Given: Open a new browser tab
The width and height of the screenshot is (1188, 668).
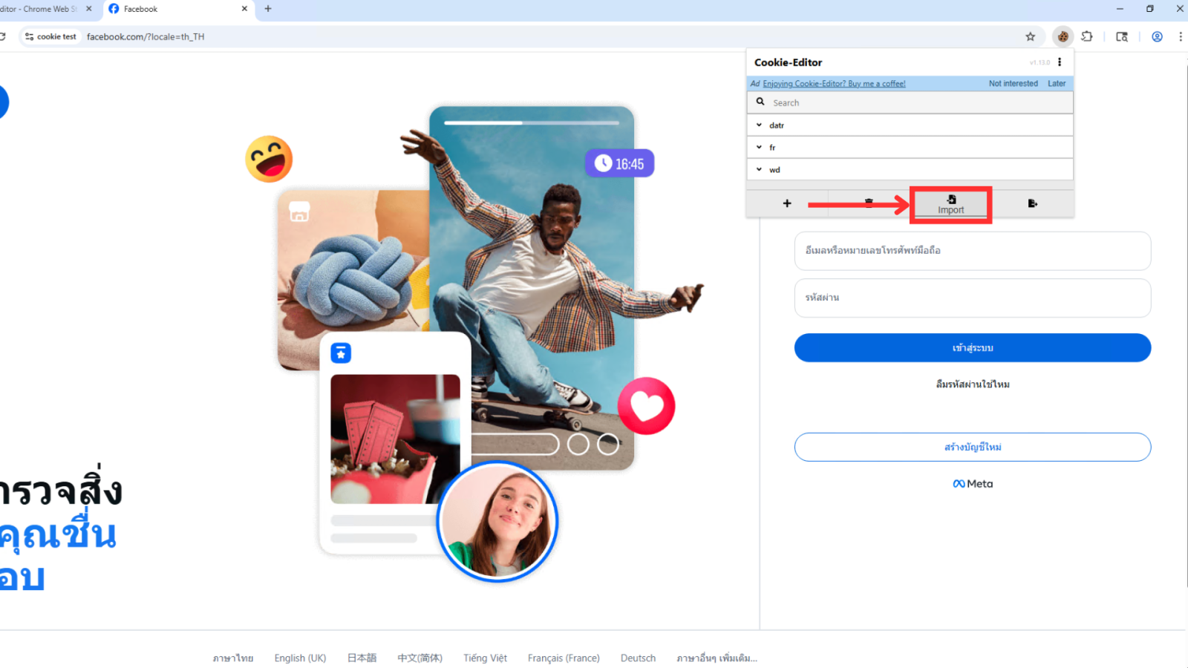Looking at the screenshot, I should pos(268,9).
